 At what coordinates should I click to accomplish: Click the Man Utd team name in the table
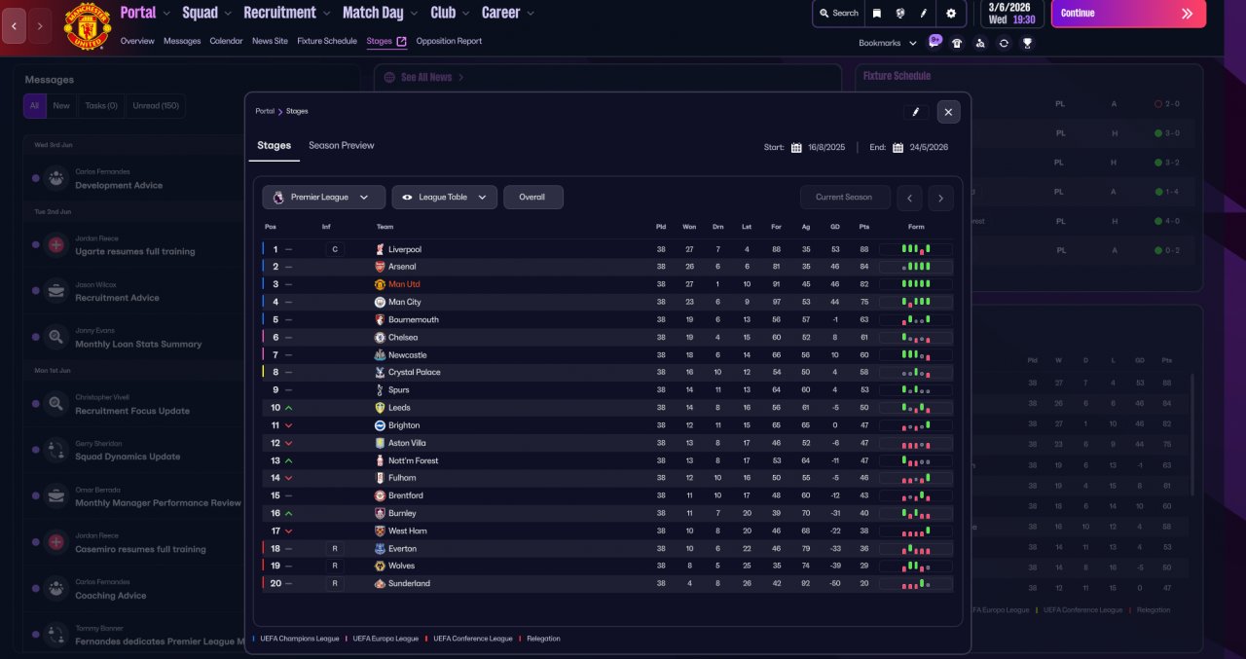pyautogui.click(x=404, y=284)
